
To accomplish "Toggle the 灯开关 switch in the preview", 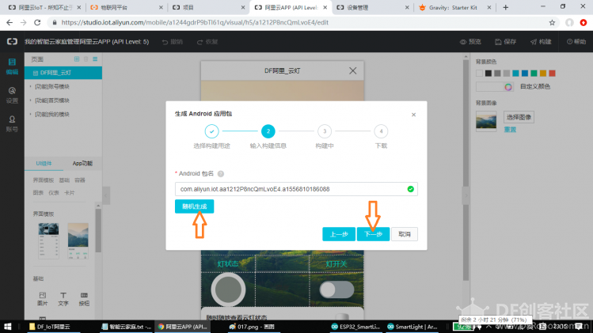I will (x=336, y=290).
